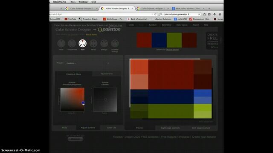Open the bookmarks list icon in toolbar

click(209, 14)
